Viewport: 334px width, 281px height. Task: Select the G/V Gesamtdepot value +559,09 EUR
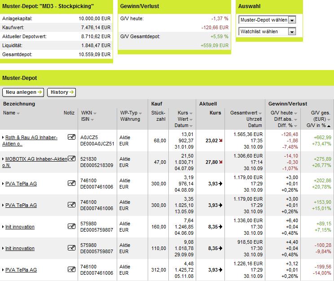[215, 45]
